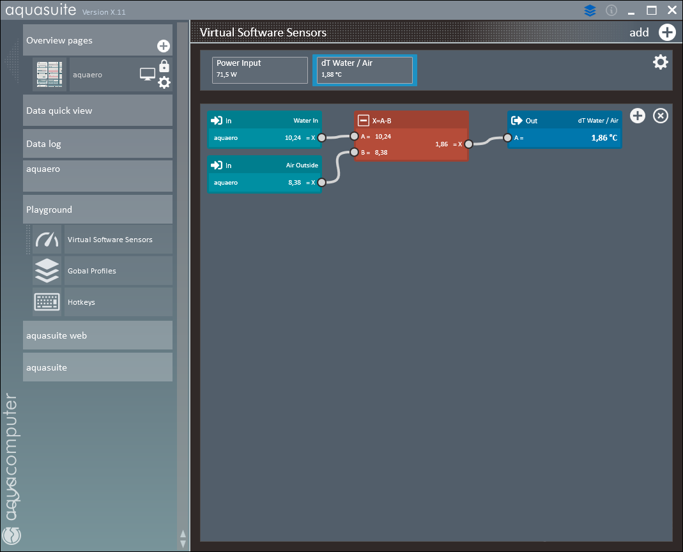
Task: Click the add plus icon for virtual sensors
Action: pos(667,32)
